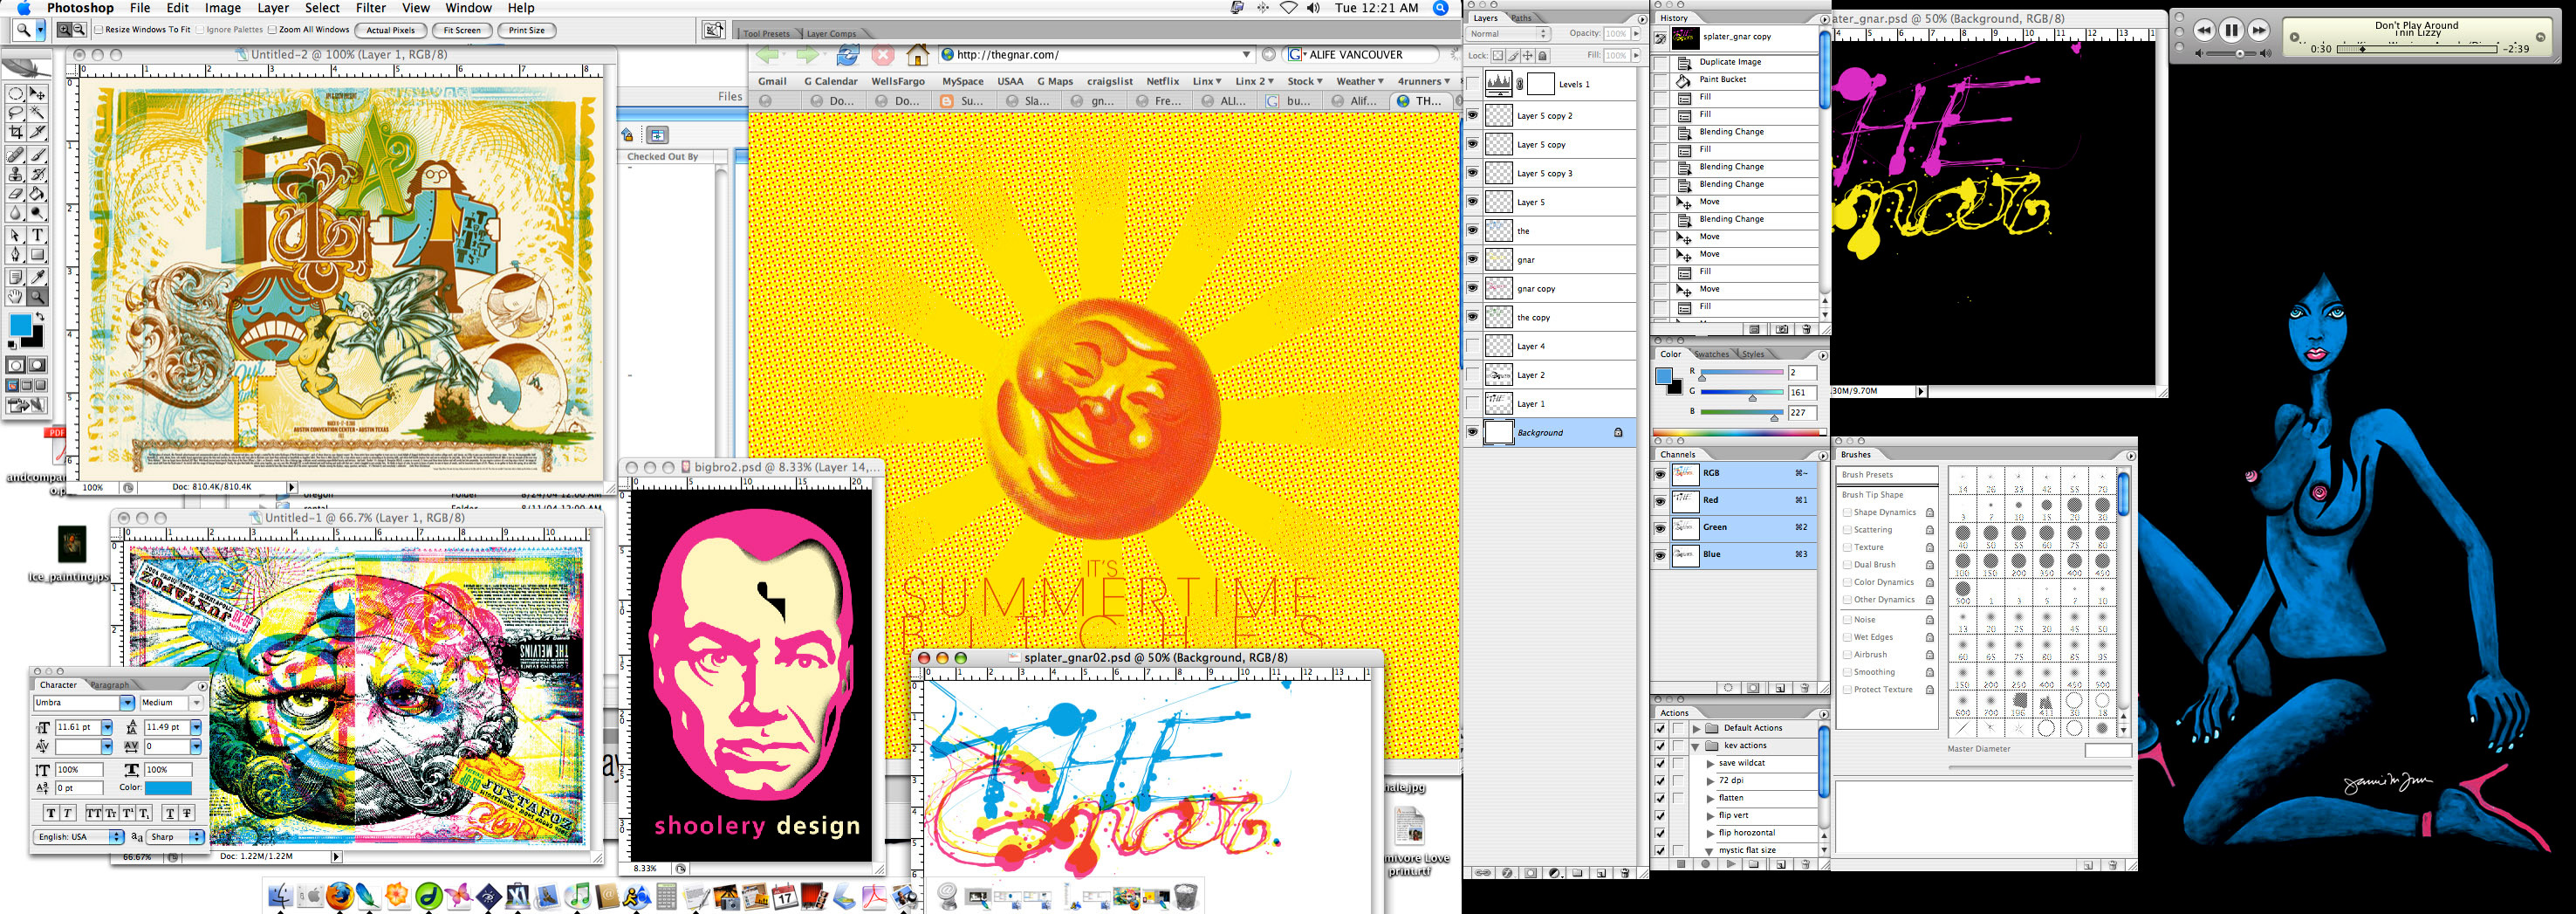
Task: Open the 'Netflix' bookmark link
Action: click(x=1162, y=81)
